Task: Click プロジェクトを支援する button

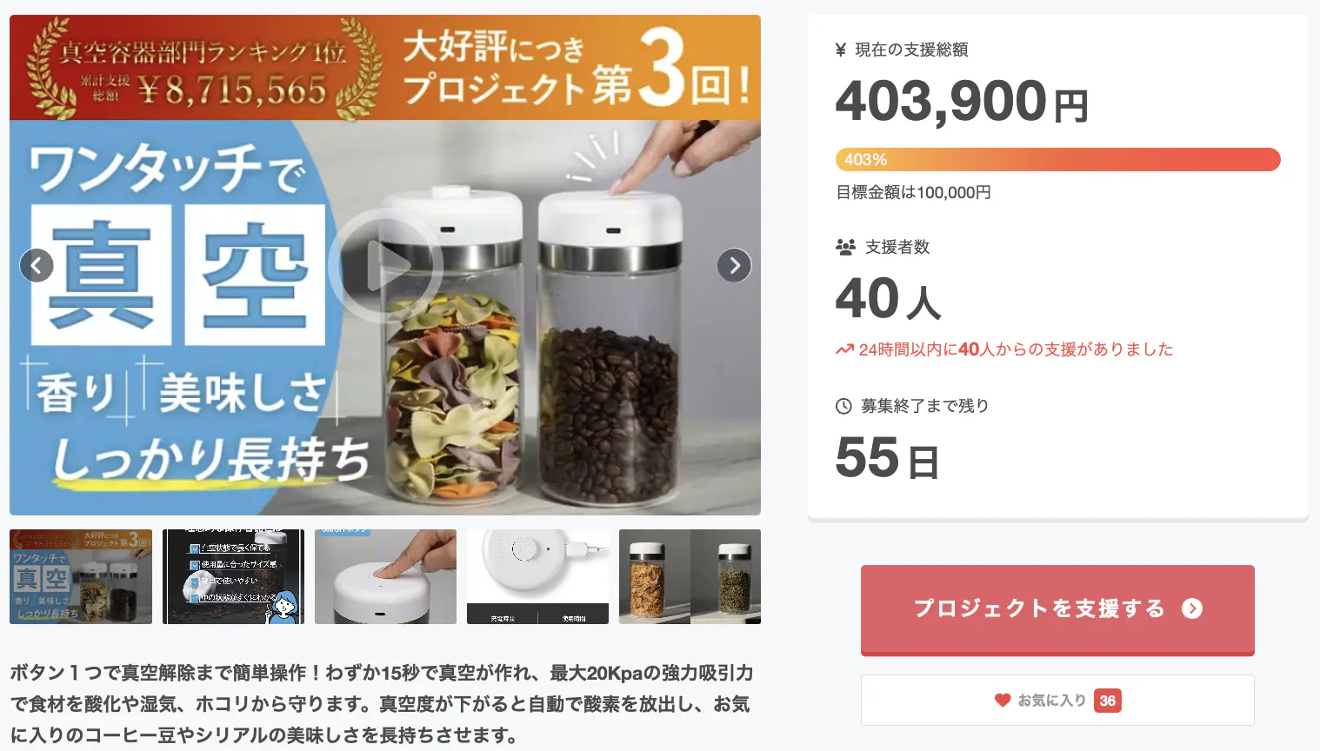Action: click(1057, 609)
